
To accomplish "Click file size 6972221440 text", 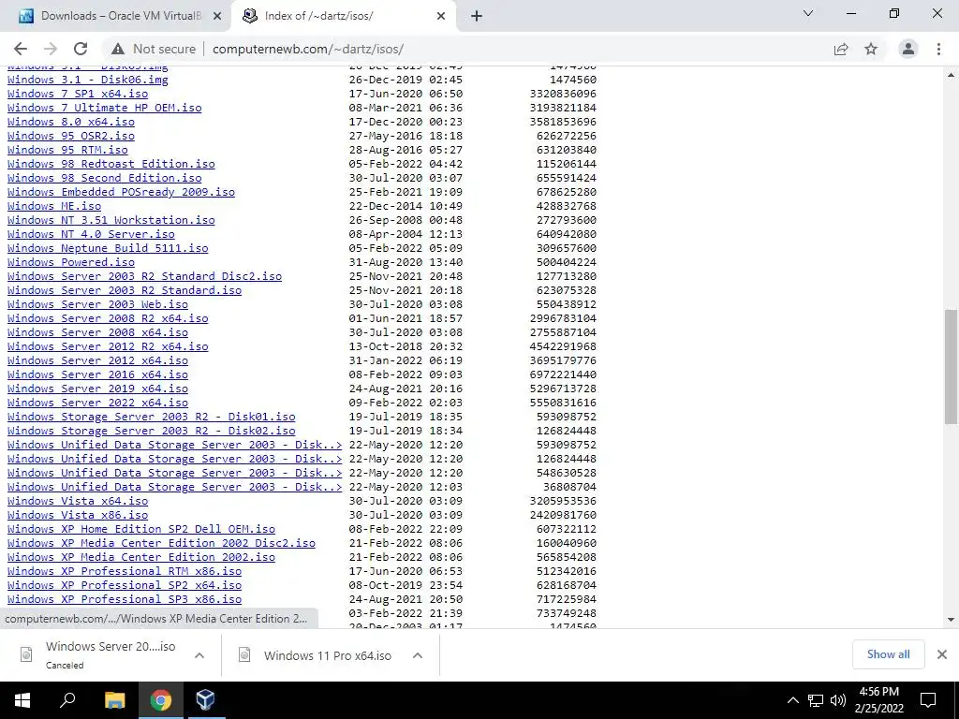I will click(563, 374).
